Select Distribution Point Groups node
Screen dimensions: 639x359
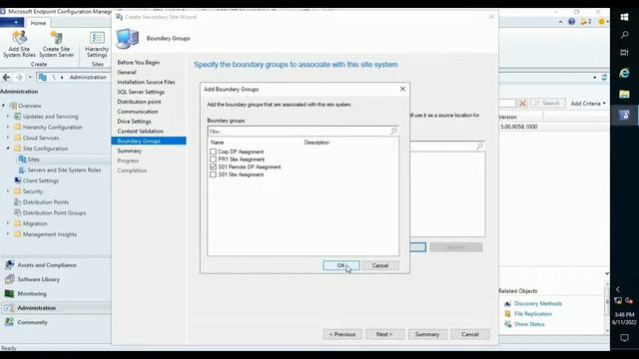(x=54, y=212)
